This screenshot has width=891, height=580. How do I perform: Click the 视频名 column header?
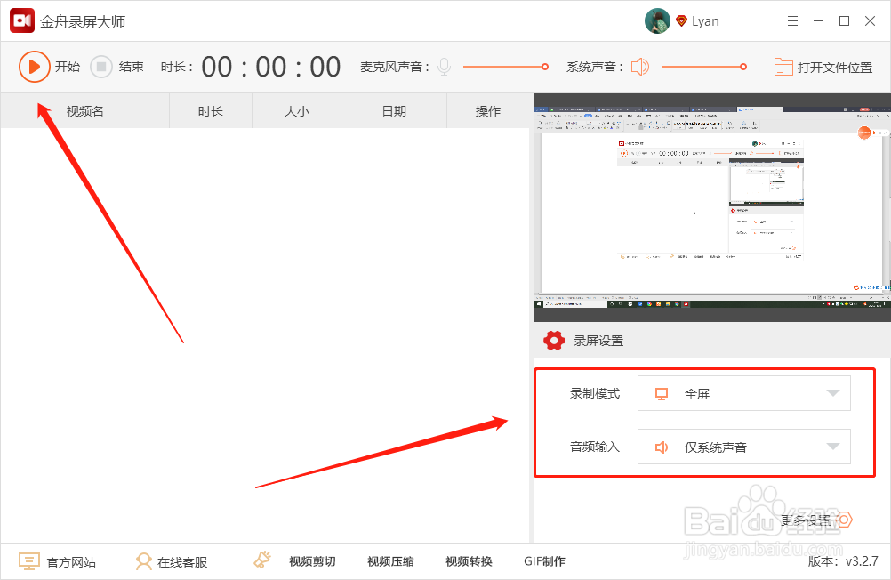coord(84,110)
